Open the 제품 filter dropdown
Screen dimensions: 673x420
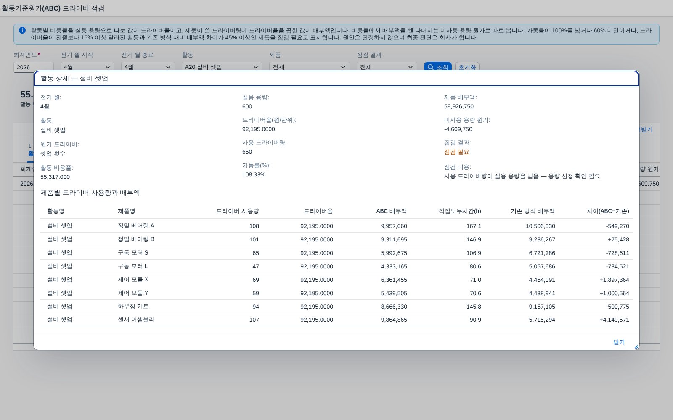tap(310, 67)
